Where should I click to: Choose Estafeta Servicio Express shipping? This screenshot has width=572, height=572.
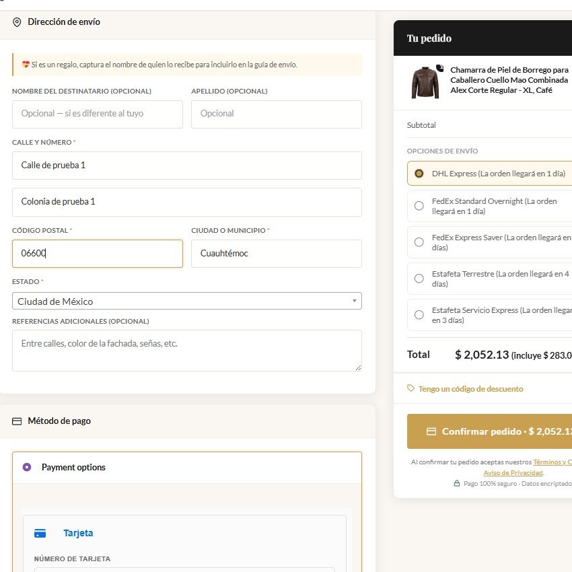[x=419, y=315]
